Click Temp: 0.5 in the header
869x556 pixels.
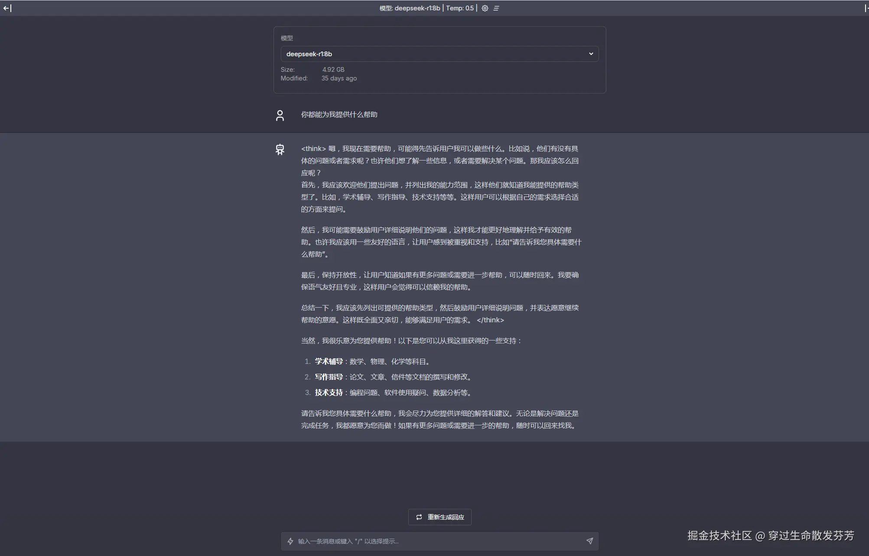pos(460,8)
